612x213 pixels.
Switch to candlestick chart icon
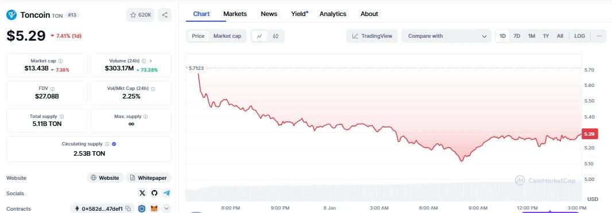[x=276, y=36]
